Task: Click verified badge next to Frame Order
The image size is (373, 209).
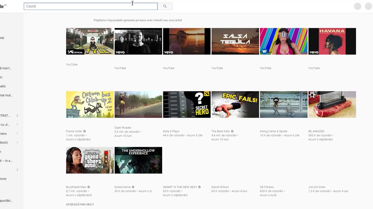Action: click(85, 131)
